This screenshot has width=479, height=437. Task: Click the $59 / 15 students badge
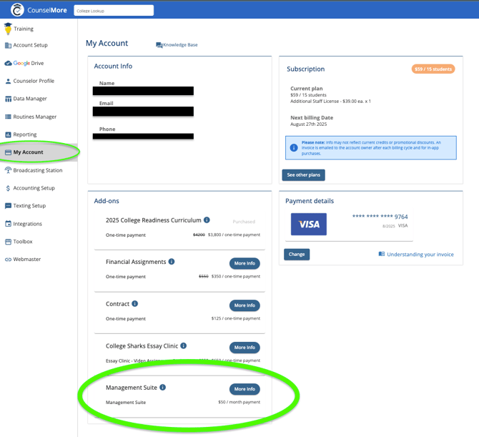(433, 69)
